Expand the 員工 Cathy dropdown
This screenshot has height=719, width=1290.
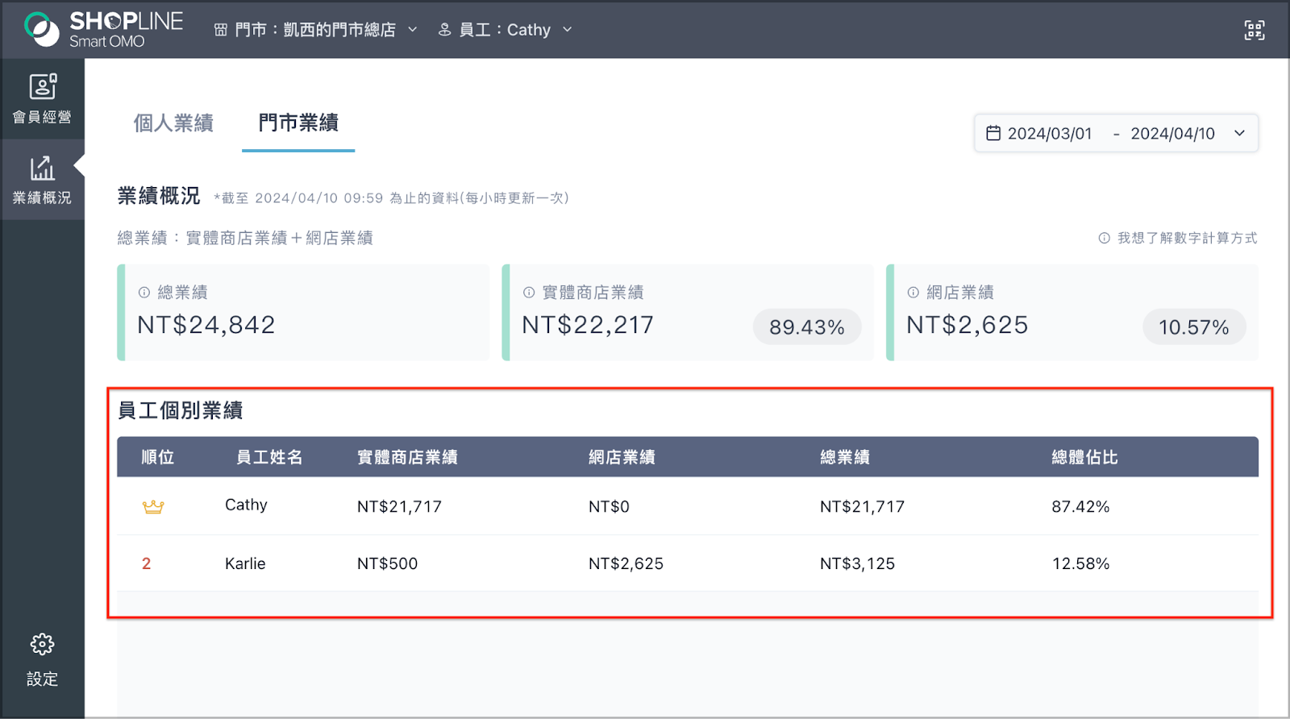point(568,30)
